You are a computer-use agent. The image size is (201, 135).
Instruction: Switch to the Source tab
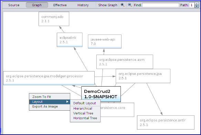[14, 5]
